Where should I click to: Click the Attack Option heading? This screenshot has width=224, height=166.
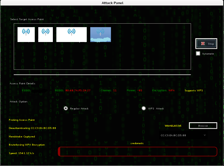tap(18, 102)
